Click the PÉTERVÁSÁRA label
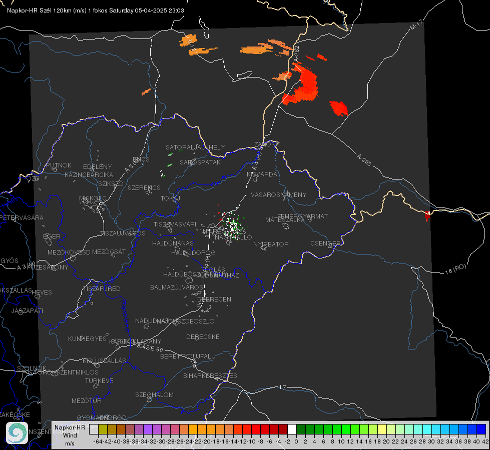The width and height of the screenshot is (490, 450). tap(22, 217)
